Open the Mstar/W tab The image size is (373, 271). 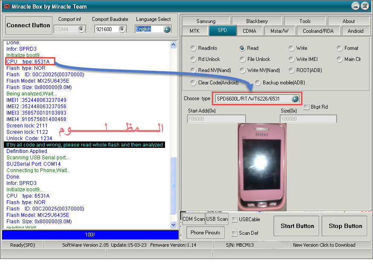(279, 31)
